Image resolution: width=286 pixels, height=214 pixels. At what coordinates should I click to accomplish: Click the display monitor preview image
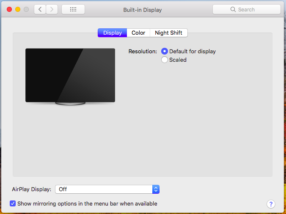(70, 75)
